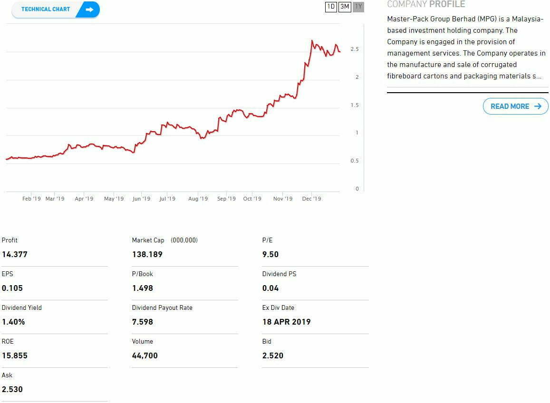The height and width of the screenshot is (403, 550).
Task: Select the Market Cap value 138.189
Action: 147,254
